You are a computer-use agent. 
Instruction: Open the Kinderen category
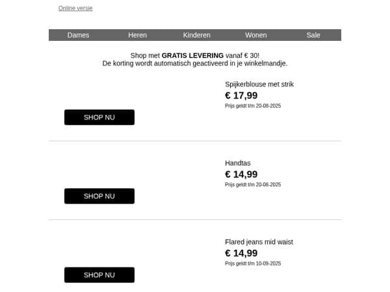[197, 35]
